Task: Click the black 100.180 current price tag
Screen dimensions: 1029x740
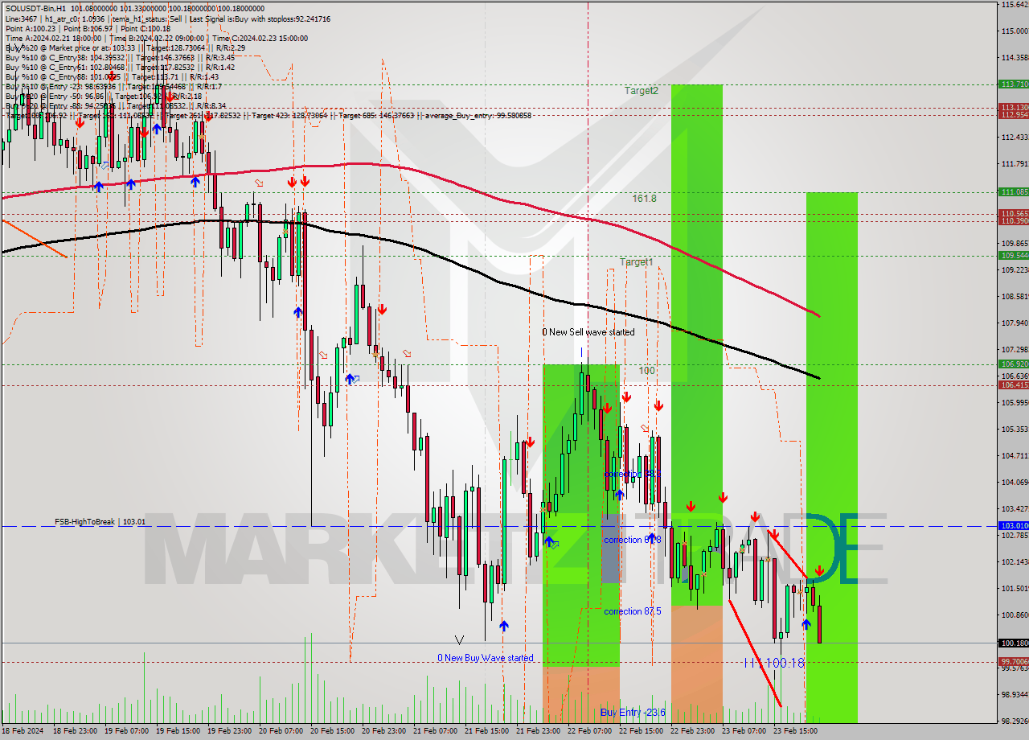Action: [1013, 643]
